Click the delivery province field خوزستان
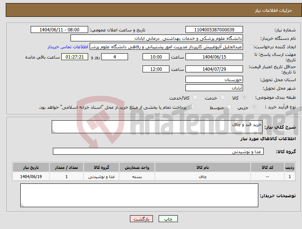Screen dimensions: 302x229 (214, 79)
